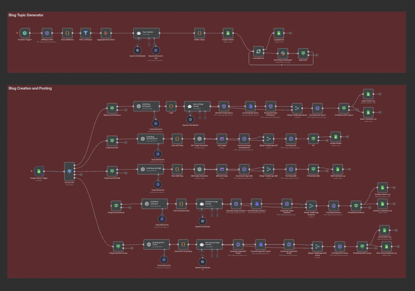Select OpenAI Chat Model under Topic Ideation
Image resolution: width=415 pixels, height=291 pixels.
click(137, 50)
